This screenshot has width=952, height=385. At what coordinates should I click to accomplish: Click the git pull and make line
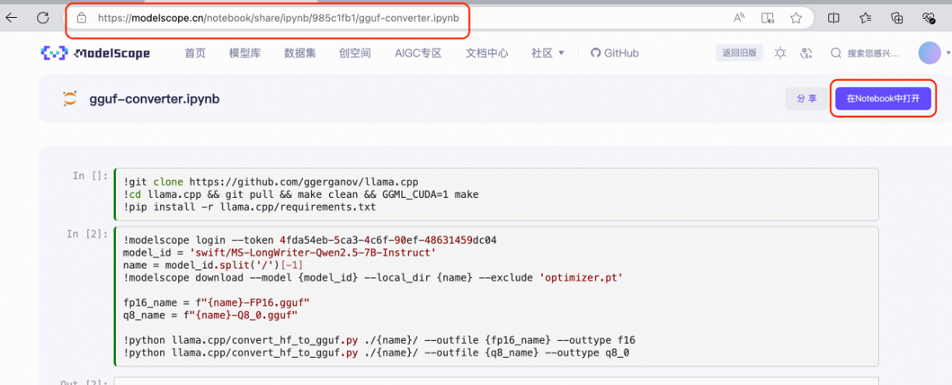tap(300, 194)
